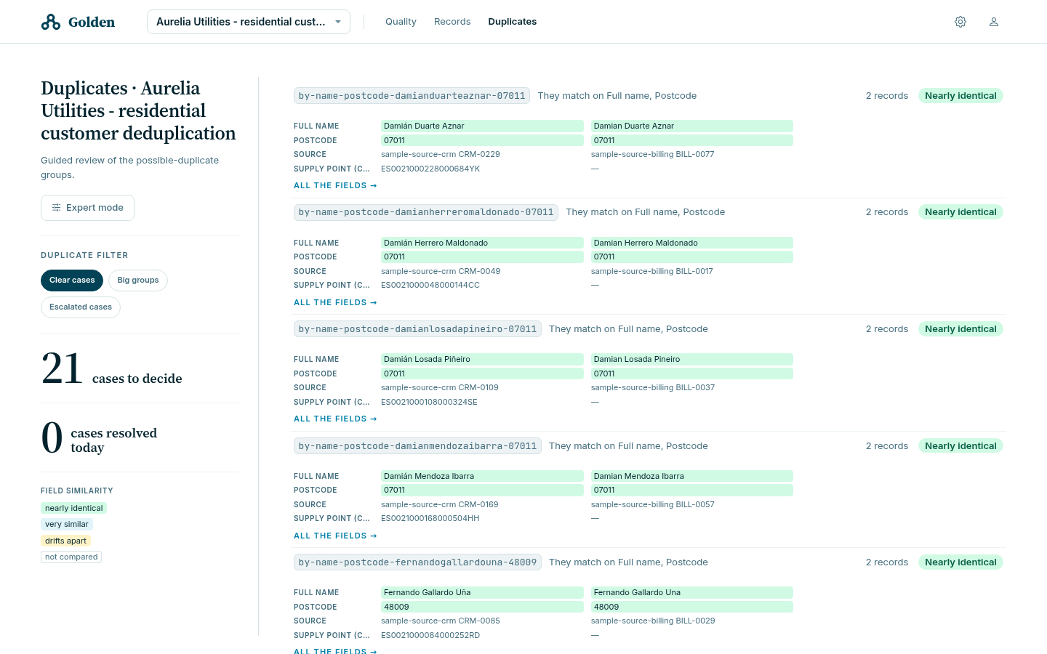
Task: Click source 'sample-source-billing BILL-0057'
Action: click(653, 505)
